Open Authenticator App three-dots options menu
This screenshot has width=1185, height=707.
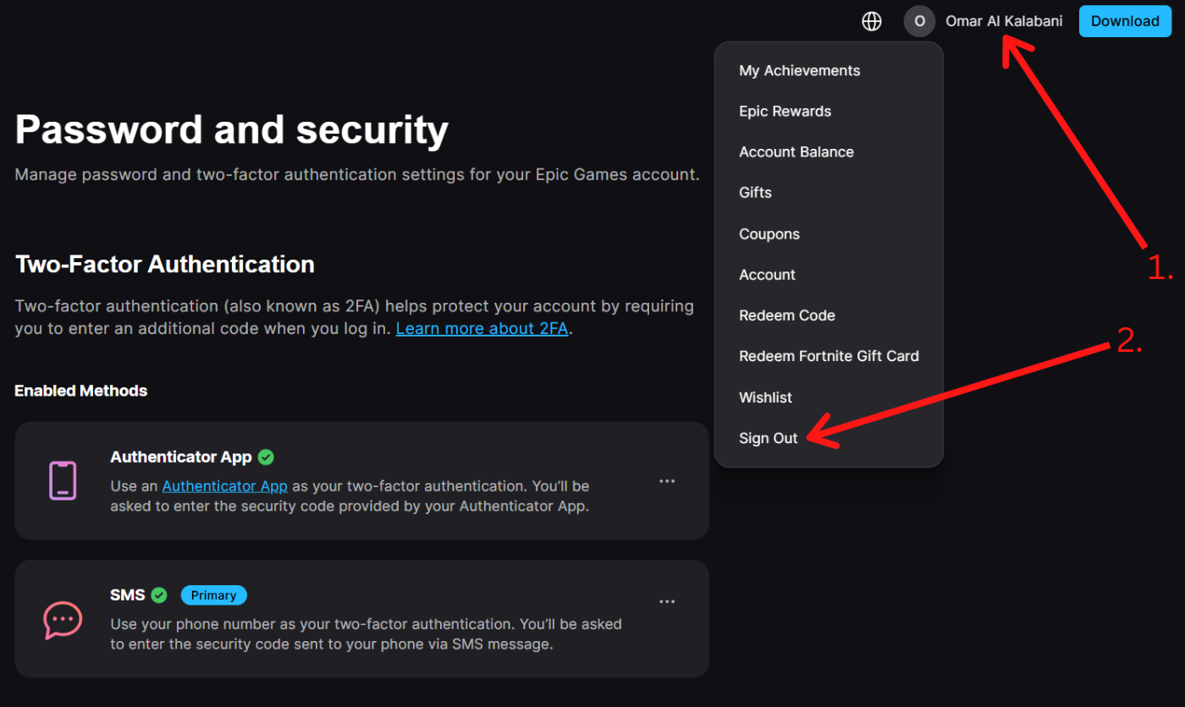(x=667, y=481)
